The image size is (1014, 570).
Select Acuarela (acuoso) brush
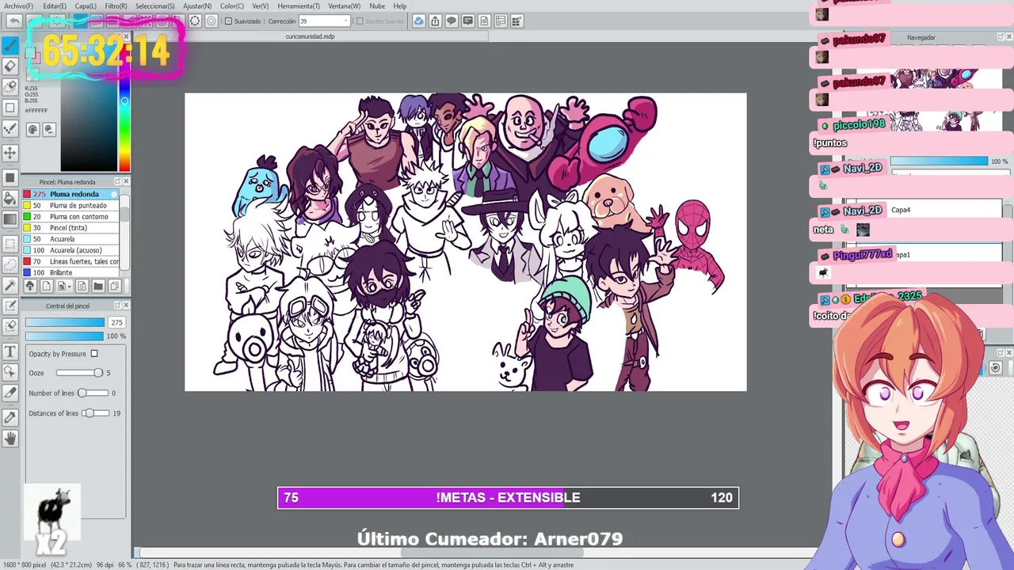[71, 250]
